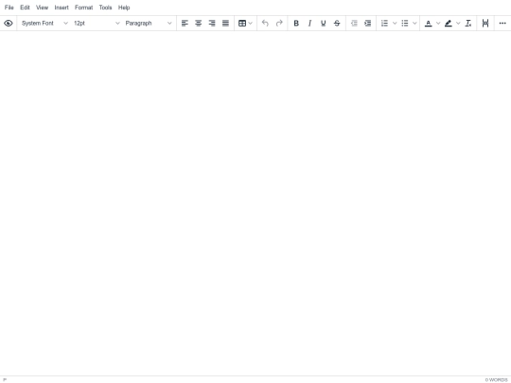Viewport: 511px width, 383px height.
Task: Apply the text color
Action: point(429,23)
